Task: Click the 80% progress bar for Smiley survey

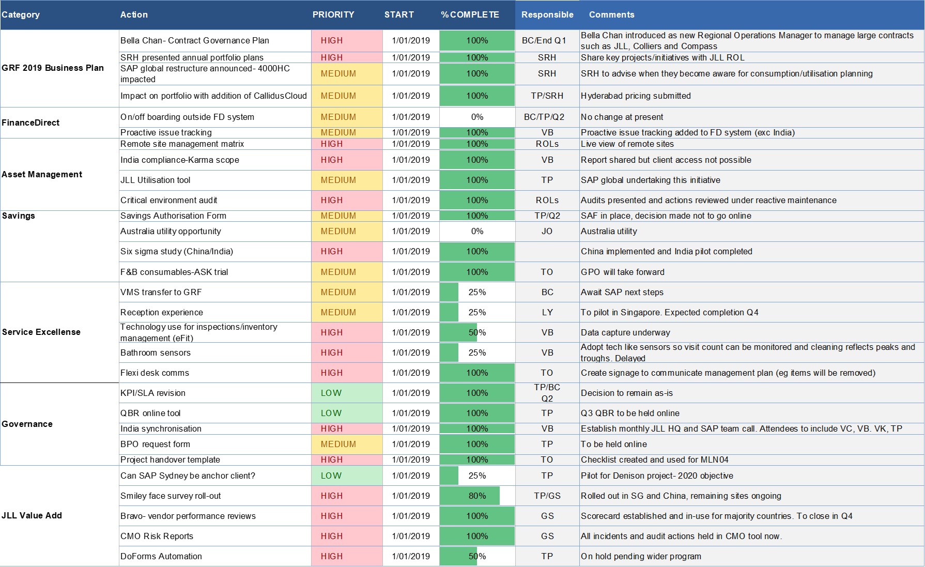Action: [470, 496]
